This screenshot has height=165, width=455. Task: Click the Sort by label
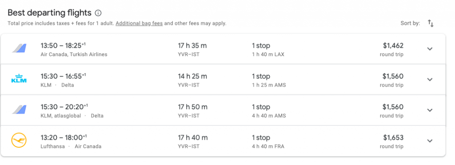[410, 23]
